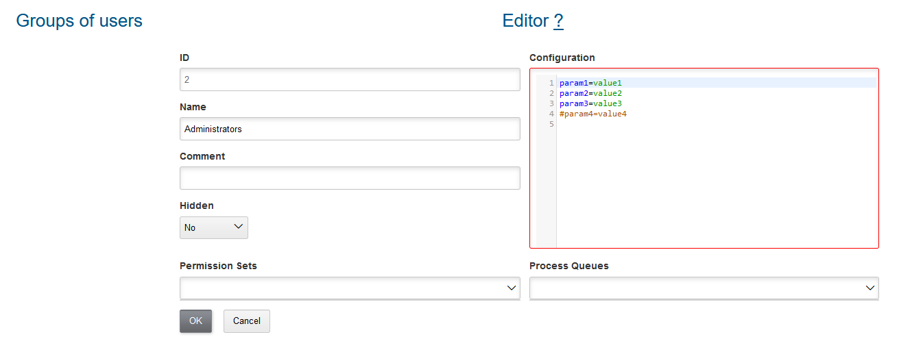Click the Editor heading text
This screenshot has height=350, width=899.
coord(525,21)
